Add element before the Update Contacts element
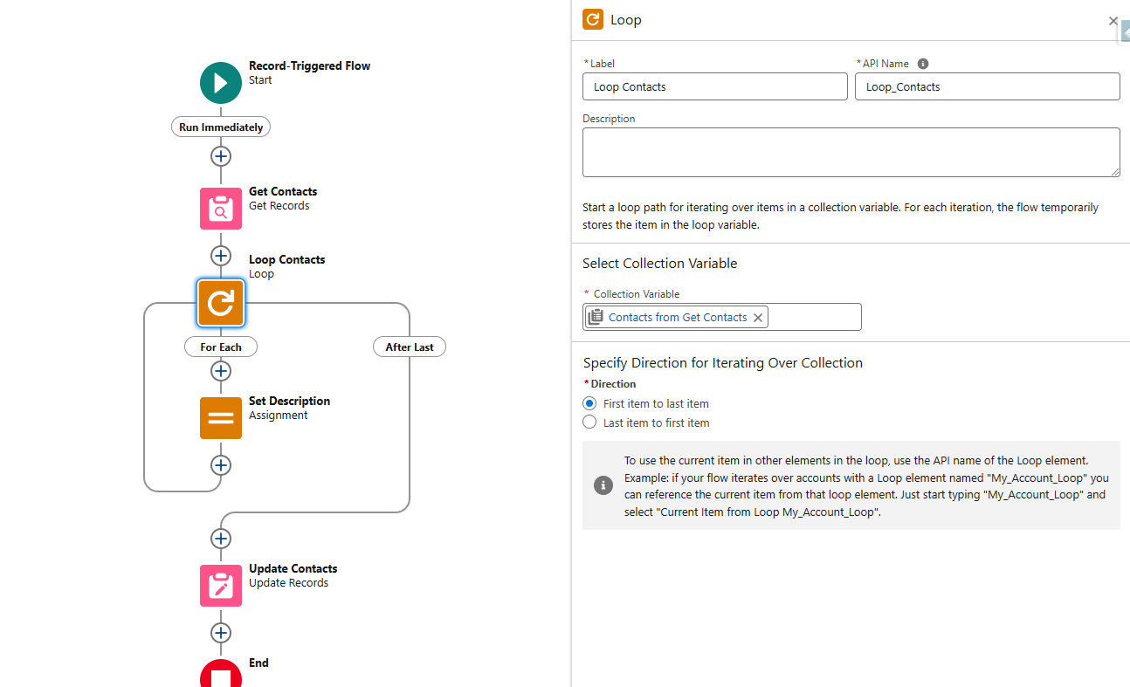The height and width of the screenshot is (687, 1130). click(x=221, y=539)
